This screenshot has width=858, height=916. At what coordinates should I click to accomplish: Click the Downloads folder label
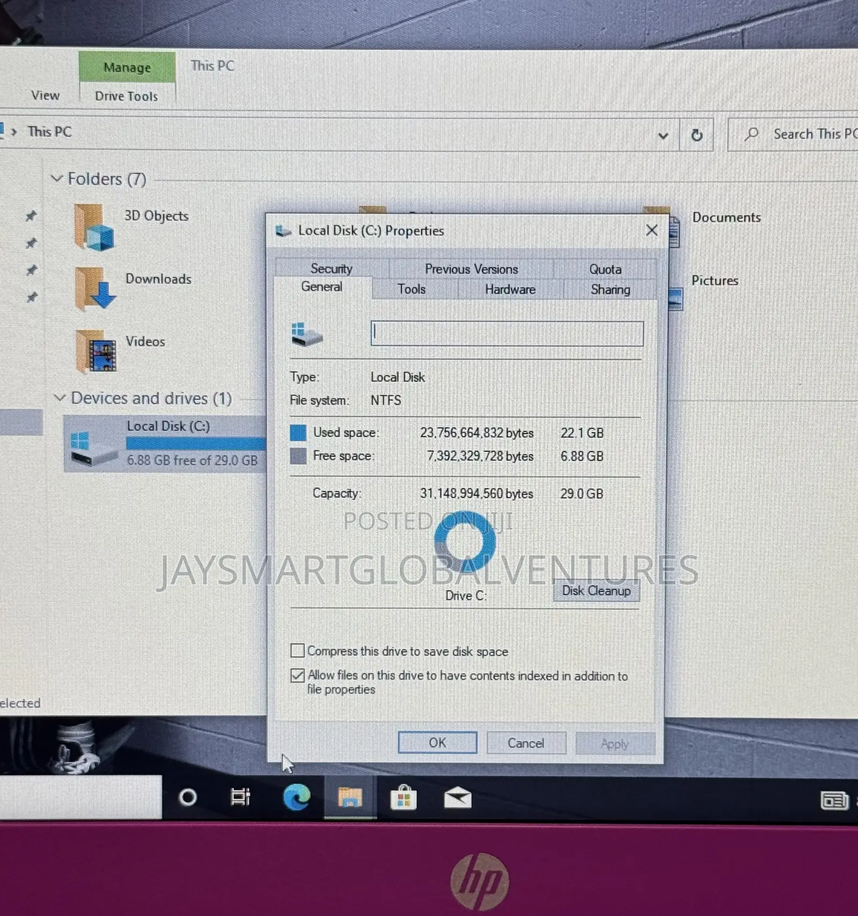tap(158, 279)
